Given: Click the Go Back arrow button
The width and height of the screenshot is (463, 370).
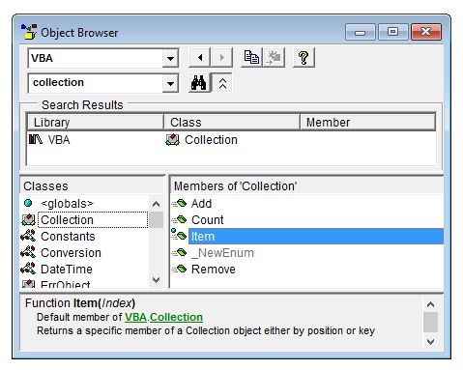Looking at the screenshot, I should [200, 58].
